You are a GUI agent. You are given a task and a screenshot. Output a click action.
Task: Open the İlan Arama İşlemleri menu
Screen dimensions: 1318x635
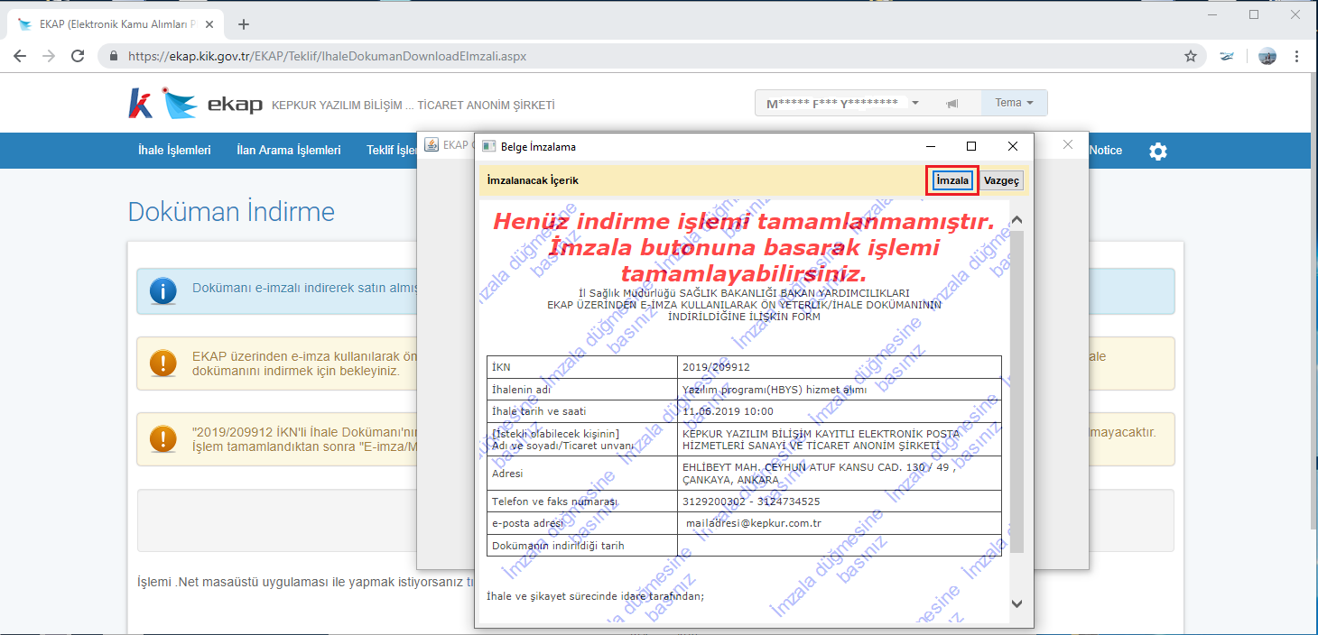[289, 151]
